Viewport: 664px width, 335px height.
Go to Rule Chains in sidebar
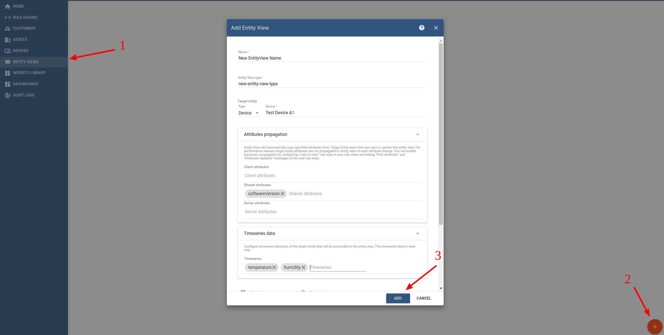point(25,17)
